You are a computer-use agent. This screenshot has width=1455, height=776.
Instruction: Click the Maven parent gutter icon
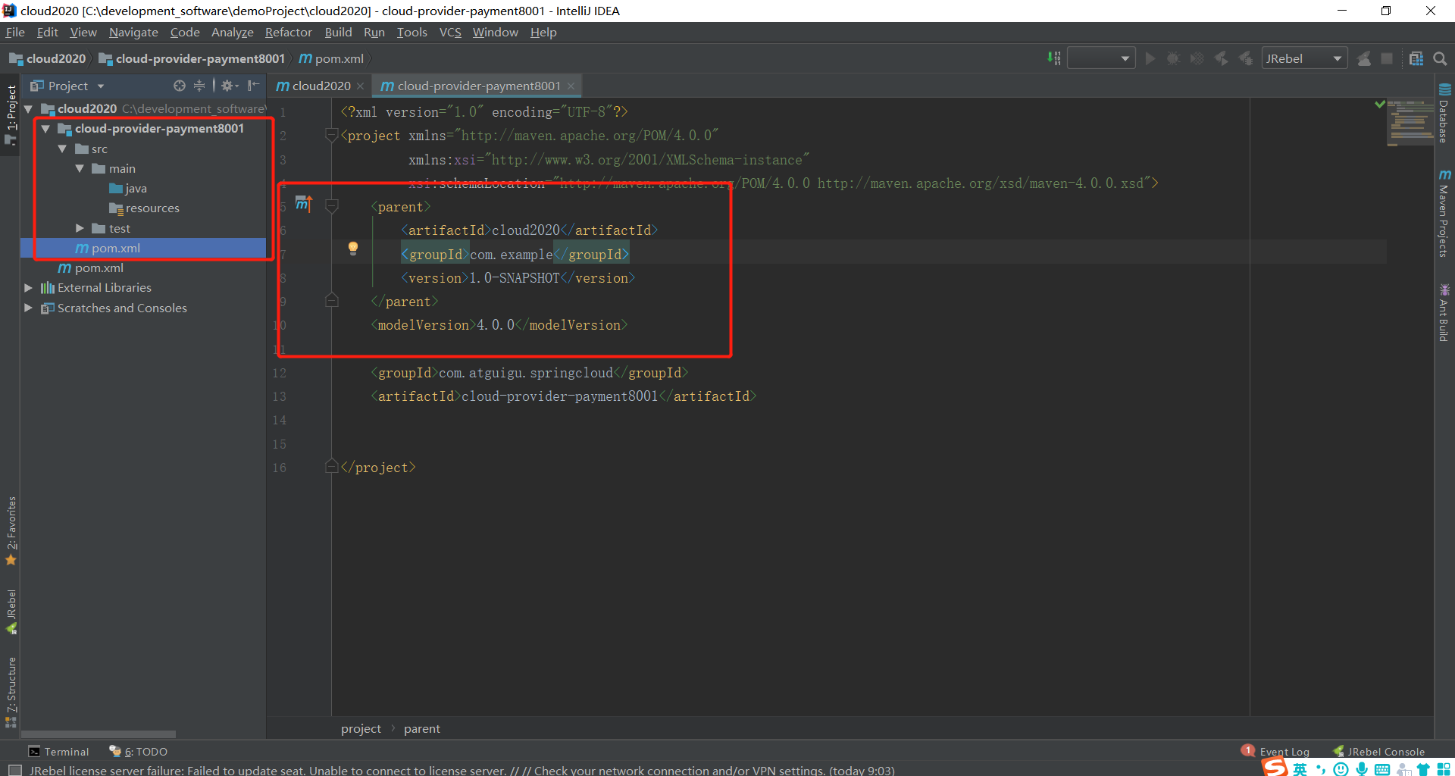(x=303, y=203)
